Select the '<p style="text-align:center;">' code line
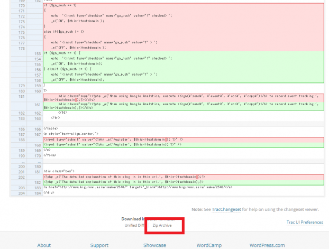 [71, 134]
